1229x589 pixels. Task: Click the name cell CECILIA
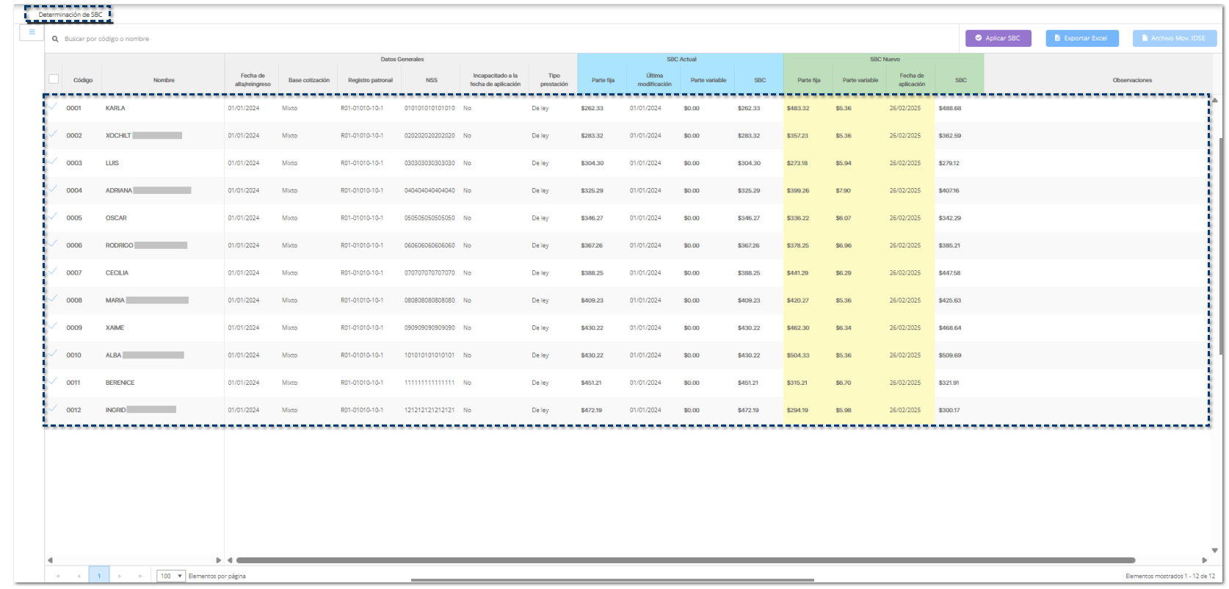(117, 273)
